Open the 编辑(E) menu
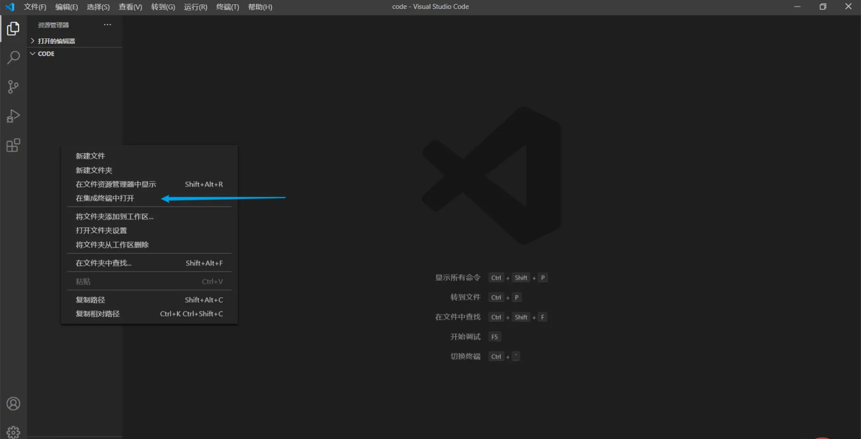The height and width of the screenshot is (439, 861). 66,7
